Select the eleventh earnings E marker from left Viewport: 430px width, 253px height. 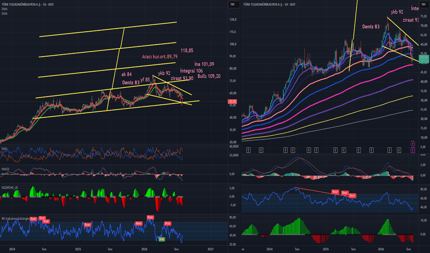[x=389, y=150]
